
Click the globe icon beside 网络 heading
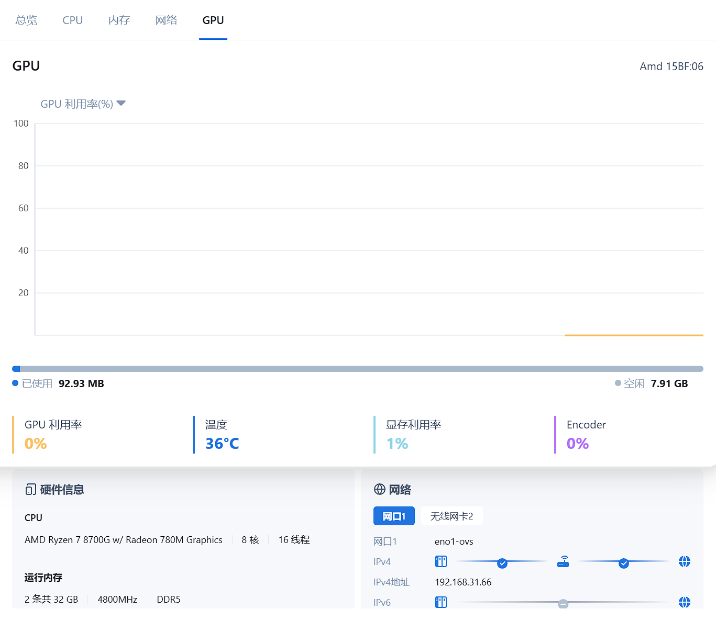380,489
